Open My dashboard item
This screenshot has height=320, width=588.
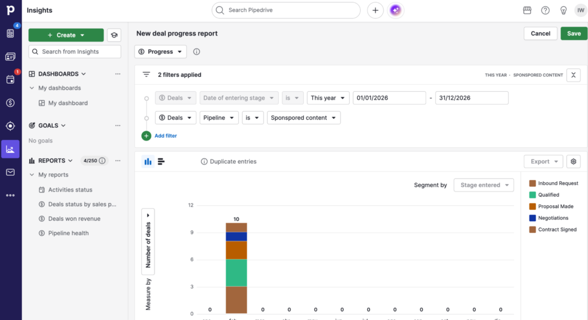(x=68, y=103)
